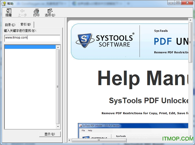
Task: Maximize the Help window
Action: click(178, 3)
